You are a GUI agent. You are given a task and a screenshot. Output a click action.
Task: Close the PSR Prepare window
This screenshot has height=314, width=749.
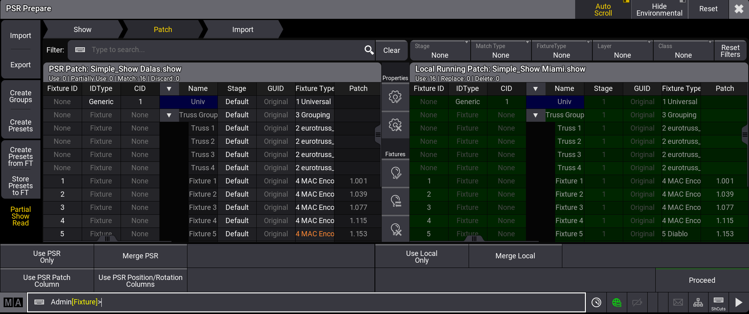[x=739, y=9]
